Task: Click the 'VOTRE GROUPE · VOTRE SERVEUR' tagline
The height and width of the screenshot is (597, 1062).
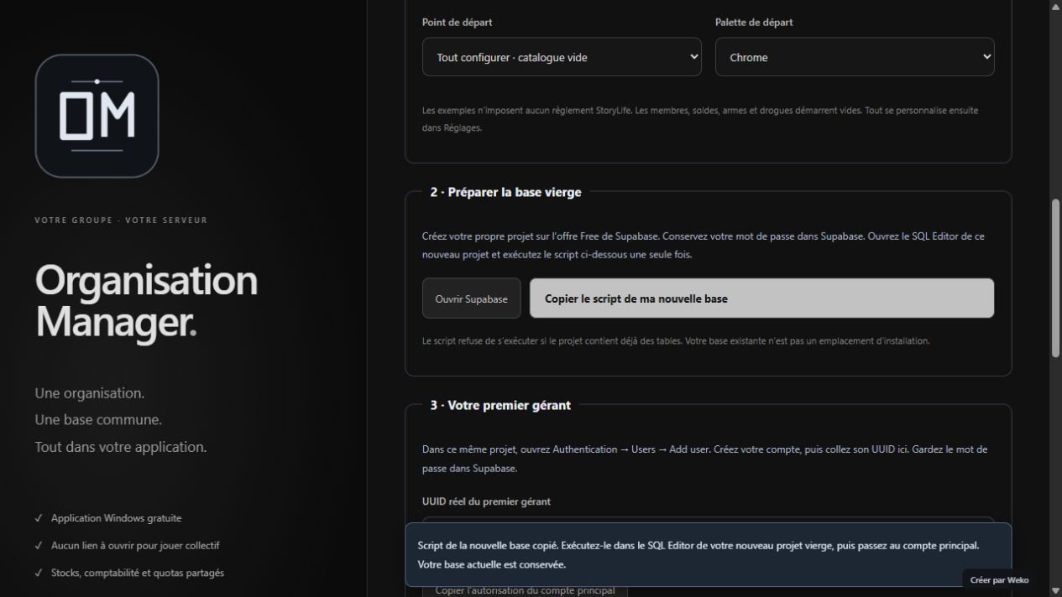Action: click(121, 221)
